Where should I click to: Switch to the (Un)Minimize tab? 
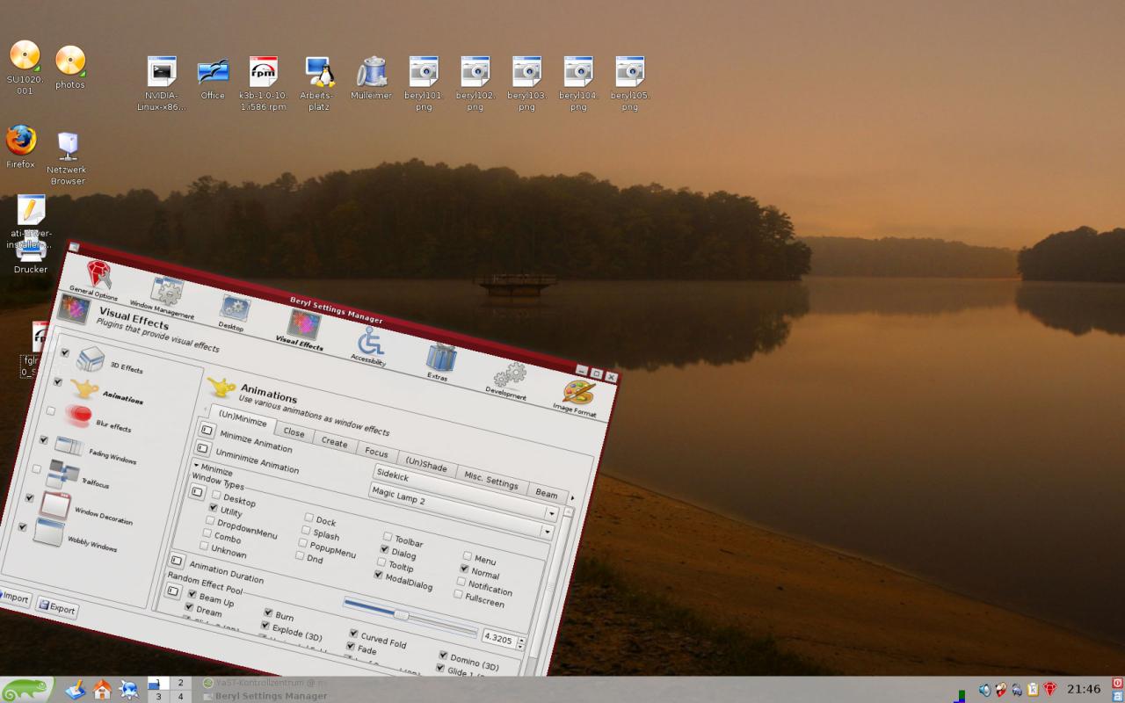242,417
